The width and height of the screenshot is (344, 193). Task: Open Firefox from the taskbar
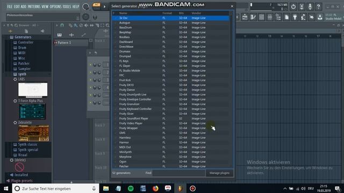point(155,188)
